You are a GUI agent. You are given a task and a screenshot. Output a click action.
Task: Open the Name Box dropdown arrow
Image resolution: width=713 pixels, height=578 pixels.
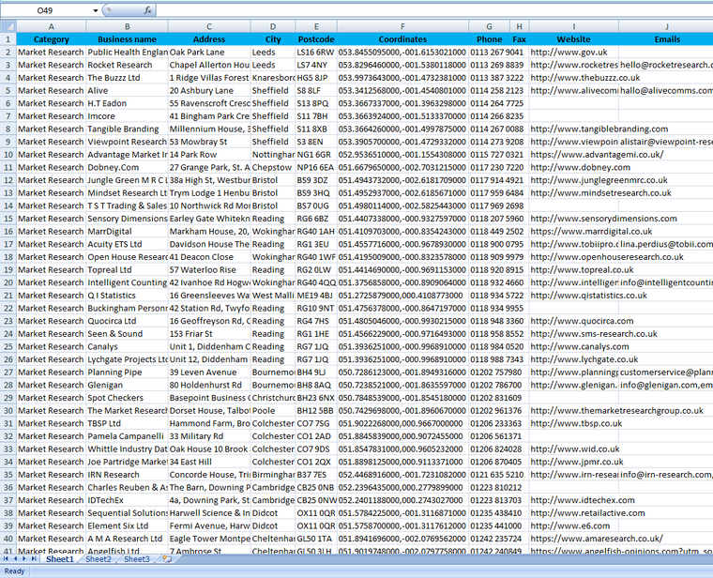(x=96, y=10)
